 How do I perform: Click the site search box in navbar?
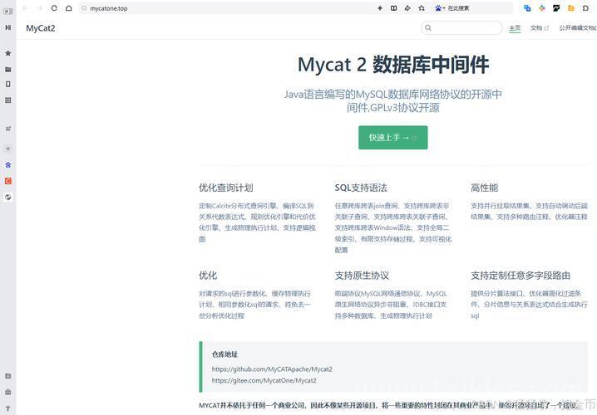(461, 27)
